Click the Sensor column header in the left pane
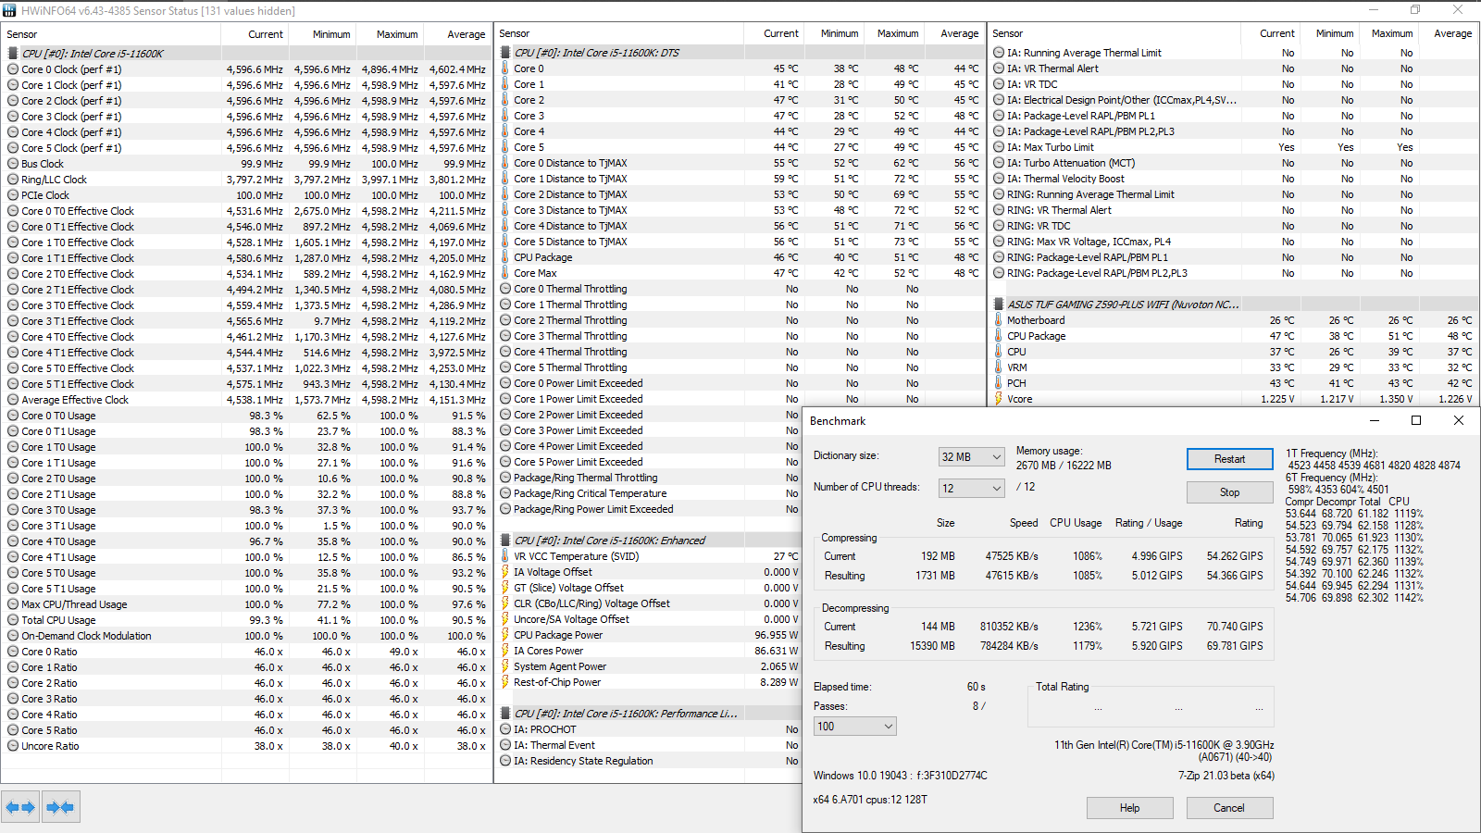Screen dimensions: 1481x833 click(x=111, y=34)
